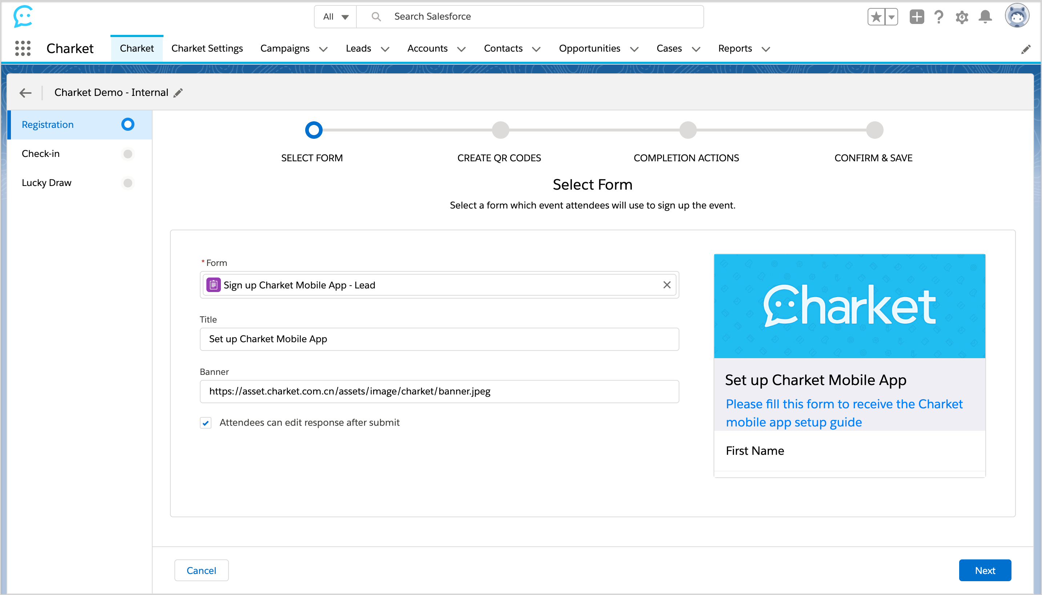Click the Cancel button

(201, 570)
